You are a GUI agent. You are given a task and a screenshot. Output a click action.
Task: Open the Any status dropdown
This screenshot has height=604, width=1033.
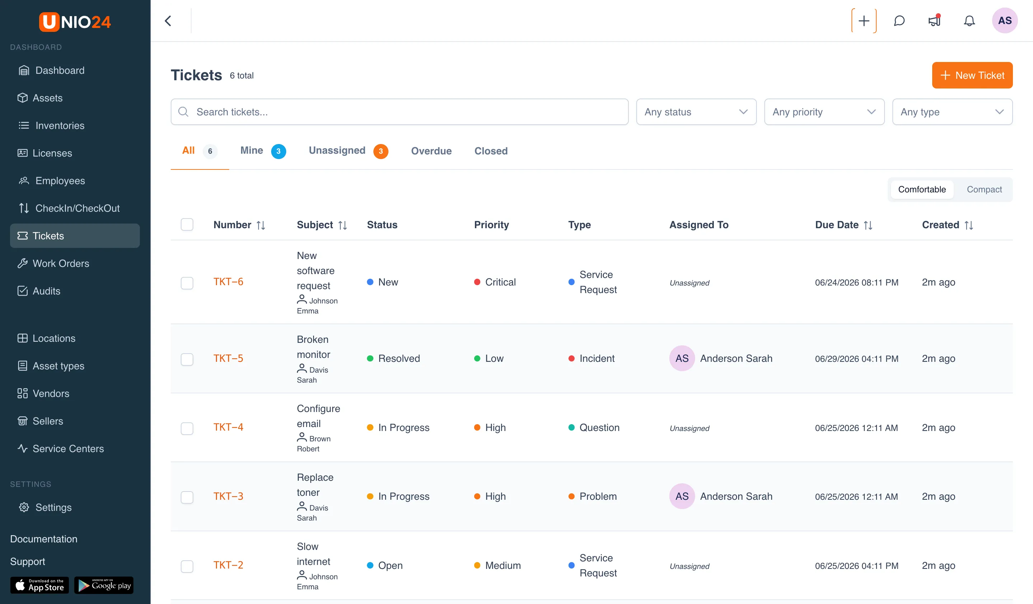[x=696, y=112]
